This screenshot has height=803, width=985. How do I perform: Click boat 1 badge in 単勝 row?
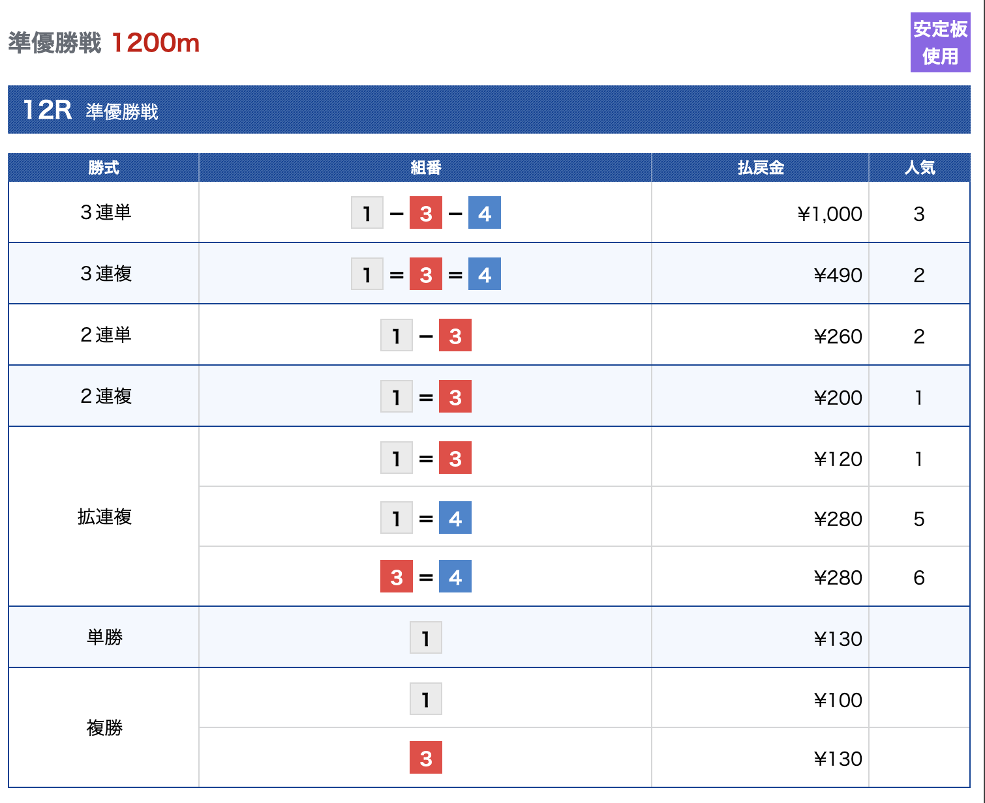(426, 638)
